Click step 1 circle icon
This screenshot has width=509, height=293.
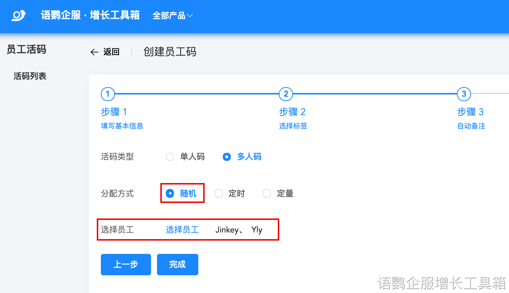pos(107,94)
